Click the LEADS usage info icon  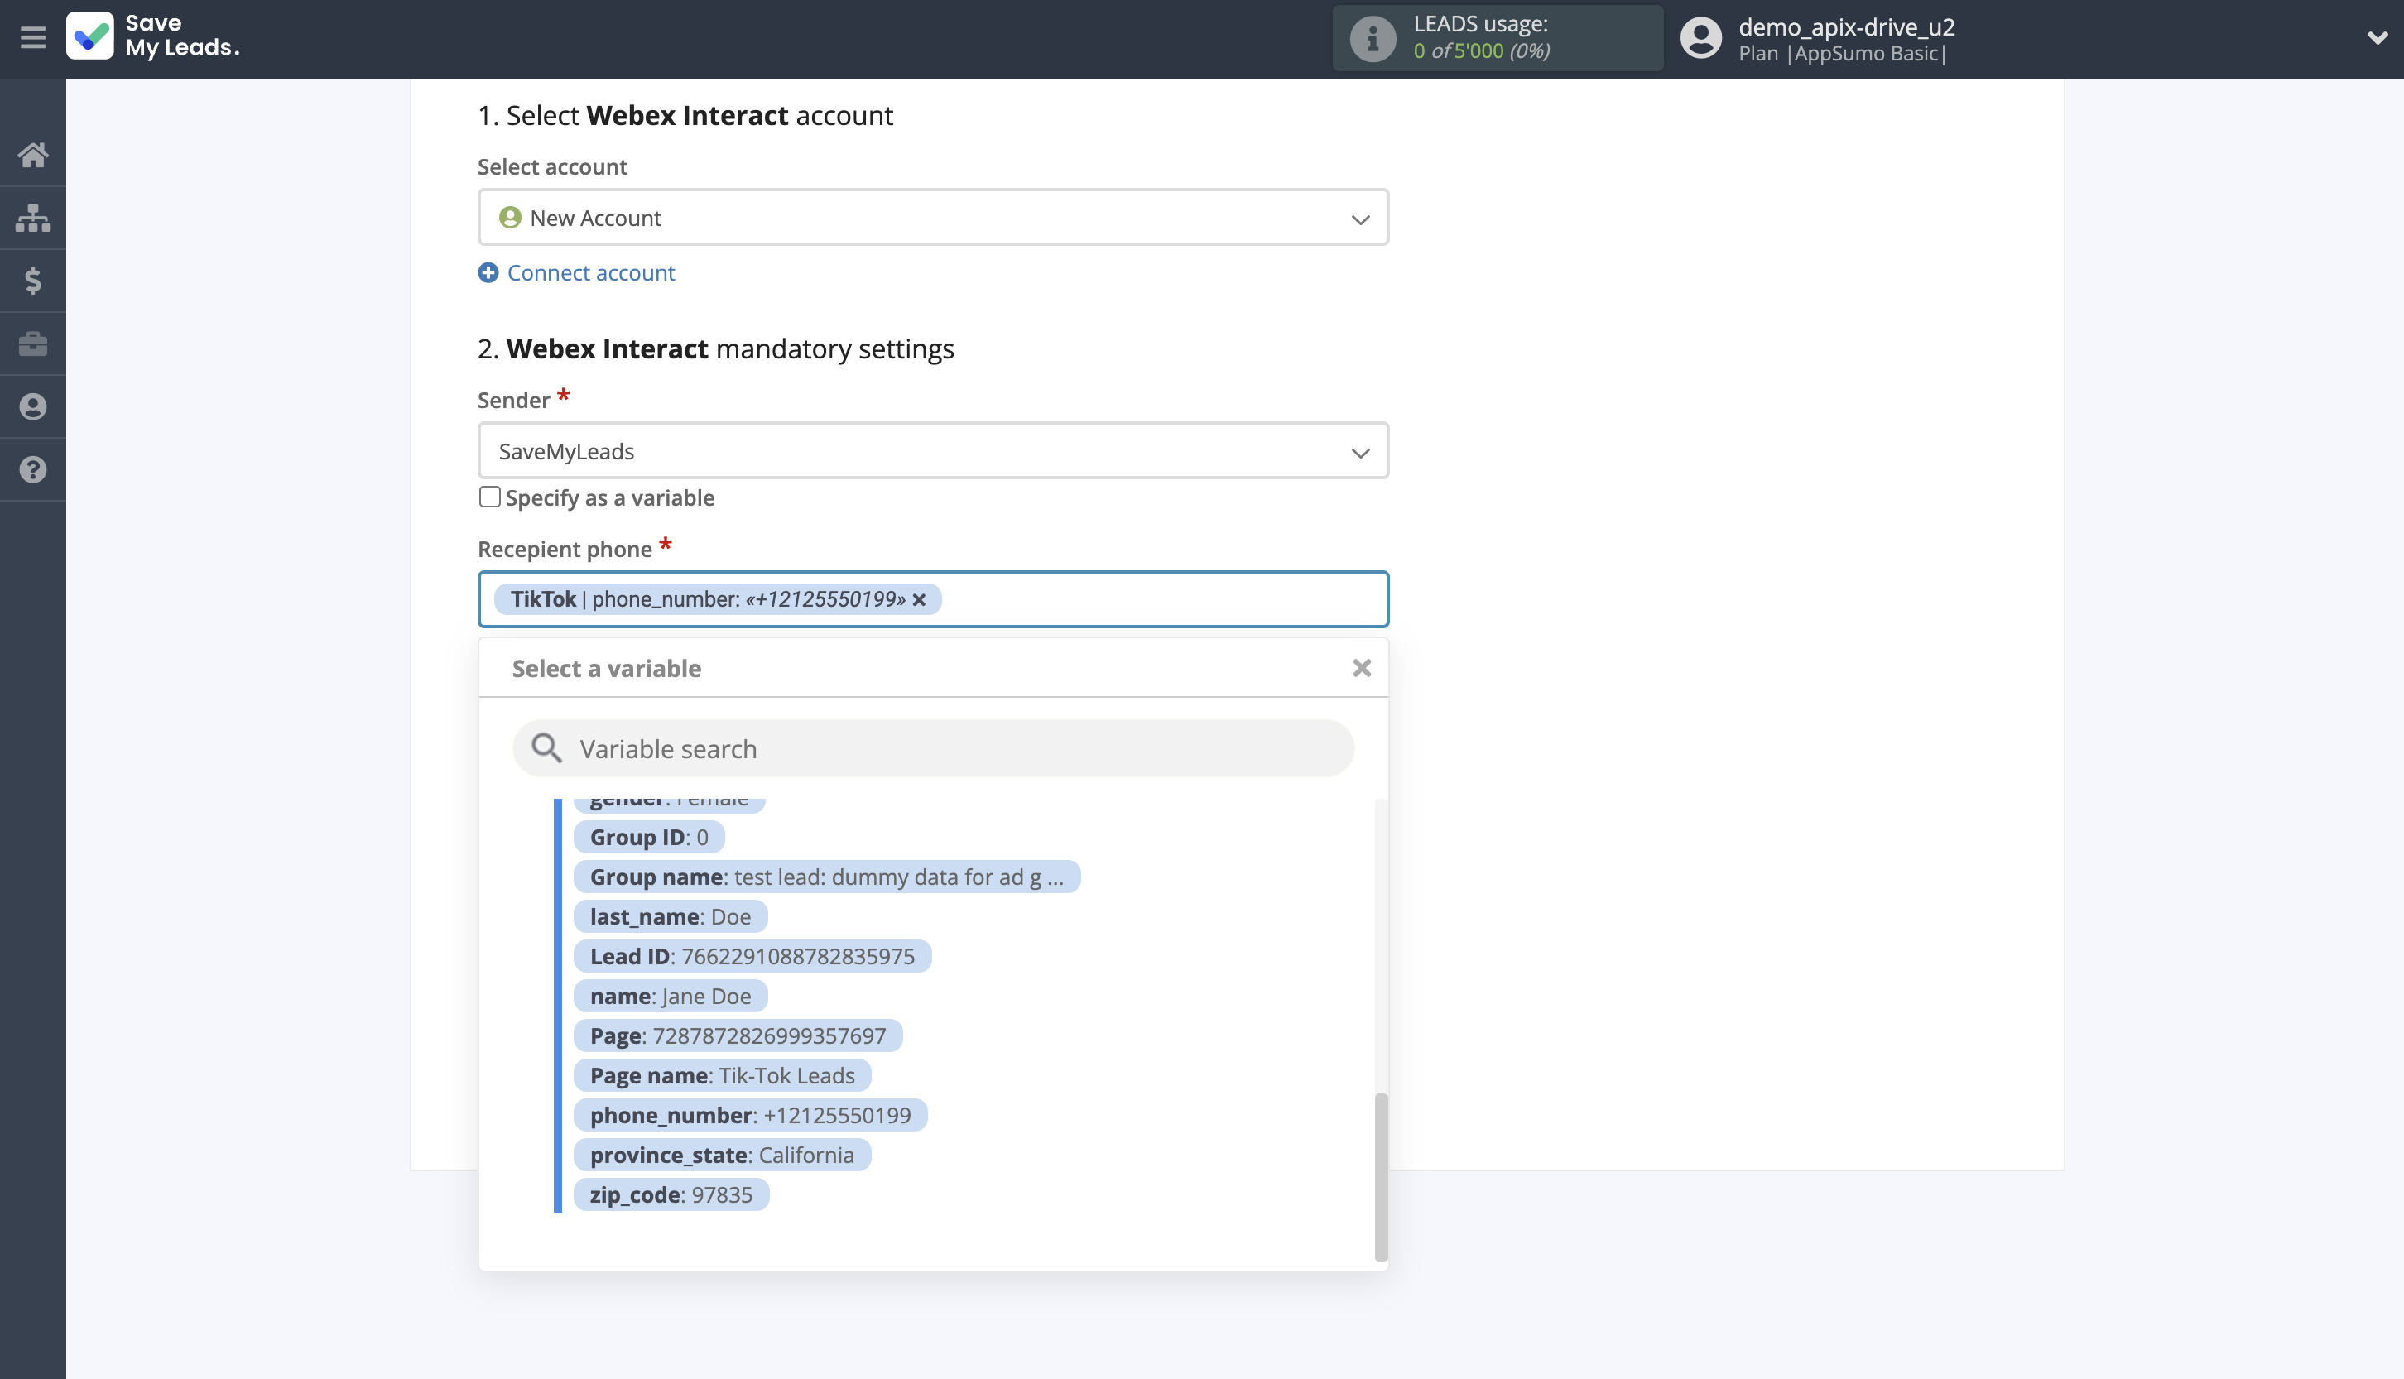[x=1373, y=38]
